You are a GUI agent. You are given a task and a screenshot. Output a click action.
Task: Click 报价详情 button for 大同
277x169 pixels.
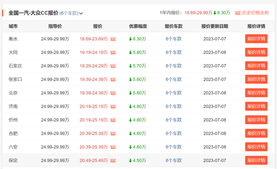(x=256, y=52)
